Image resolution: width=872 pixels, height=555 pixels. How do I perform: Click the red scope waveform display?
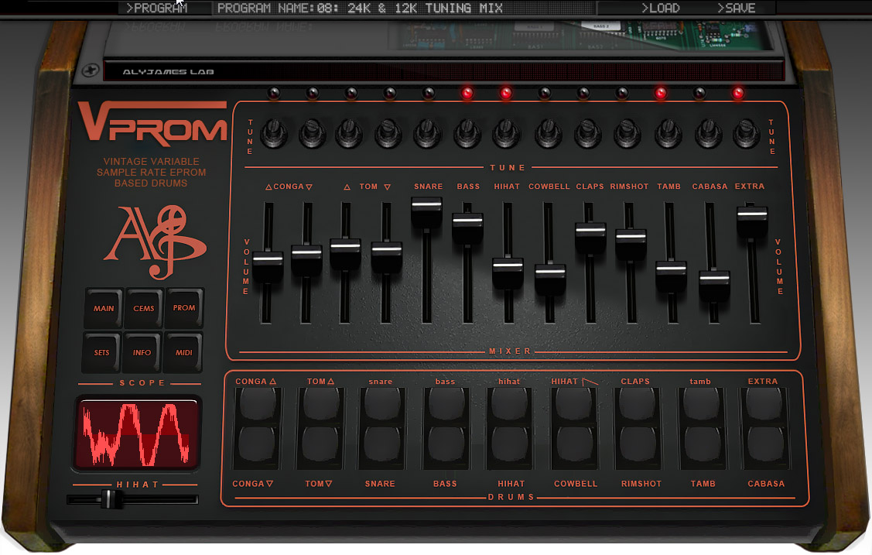tap(137, 433)
